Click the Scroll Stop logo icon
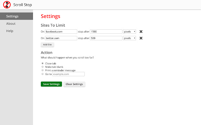Image resolution: width=201 pixels, height=125 pixels. 7,5
